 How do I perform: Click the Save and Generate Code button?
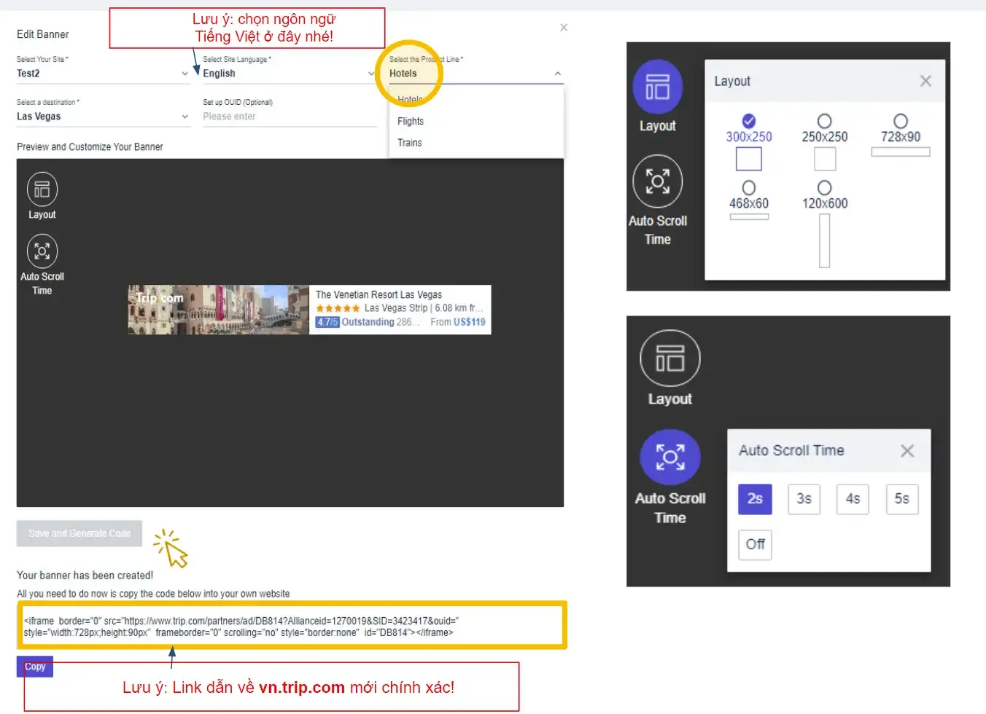click(79, 533)
